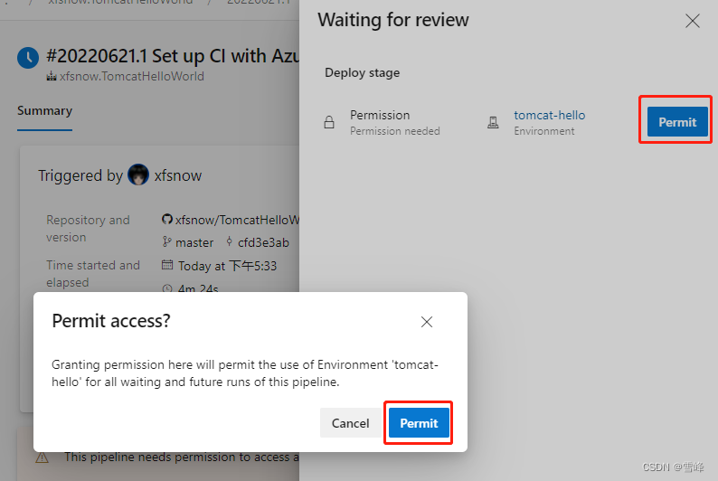718x481 pixels.
Task: Cancel the Permit access dialog
Action: click(350, 423)
